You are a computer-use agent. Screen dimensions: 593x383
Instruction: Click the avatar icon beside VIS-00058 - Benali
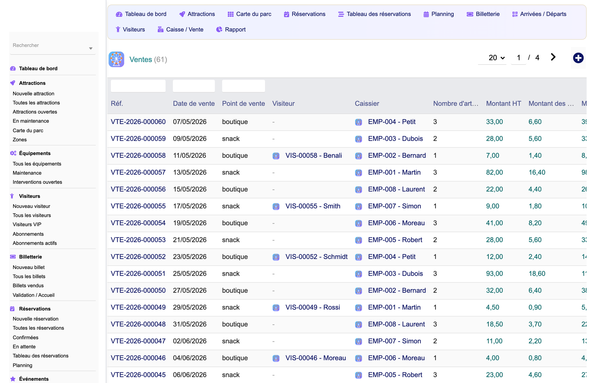pos(276,156)
